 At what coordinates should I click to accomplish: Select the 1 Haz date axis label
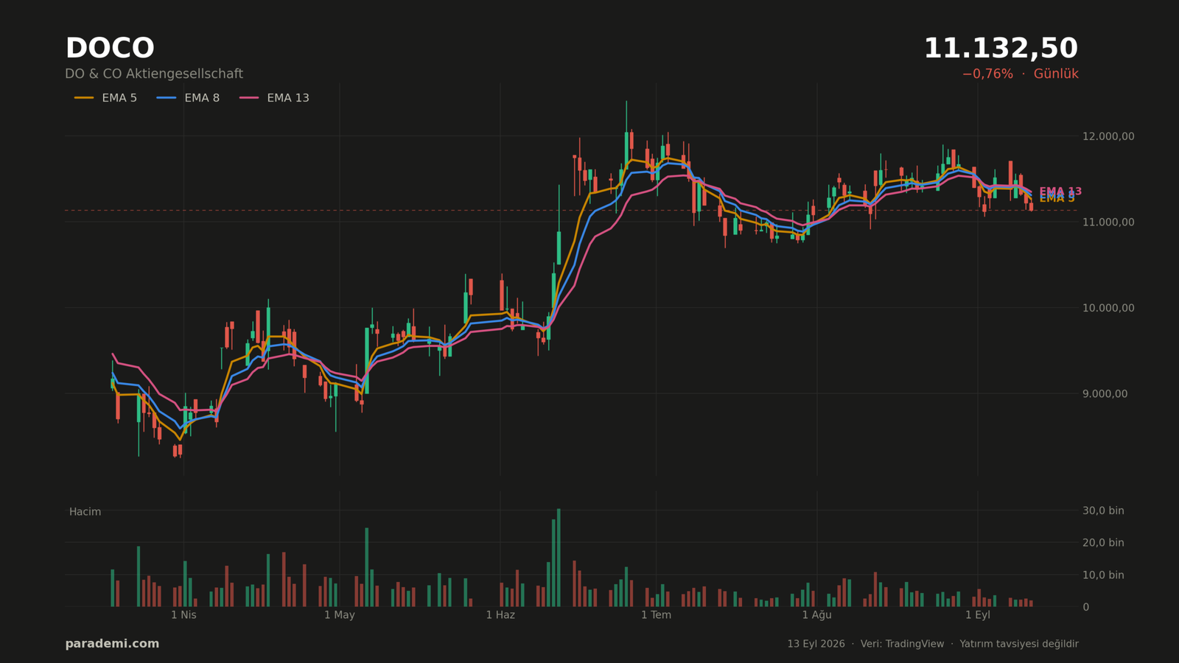click(x=500, y=615)
